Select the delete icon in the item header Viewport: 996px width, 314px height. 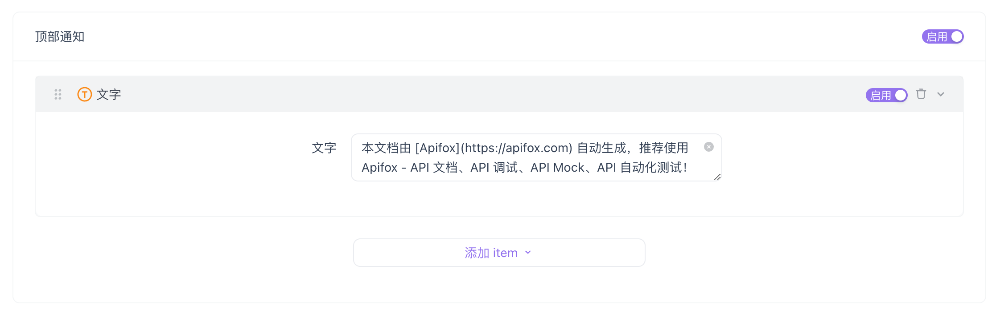point(921,94)
